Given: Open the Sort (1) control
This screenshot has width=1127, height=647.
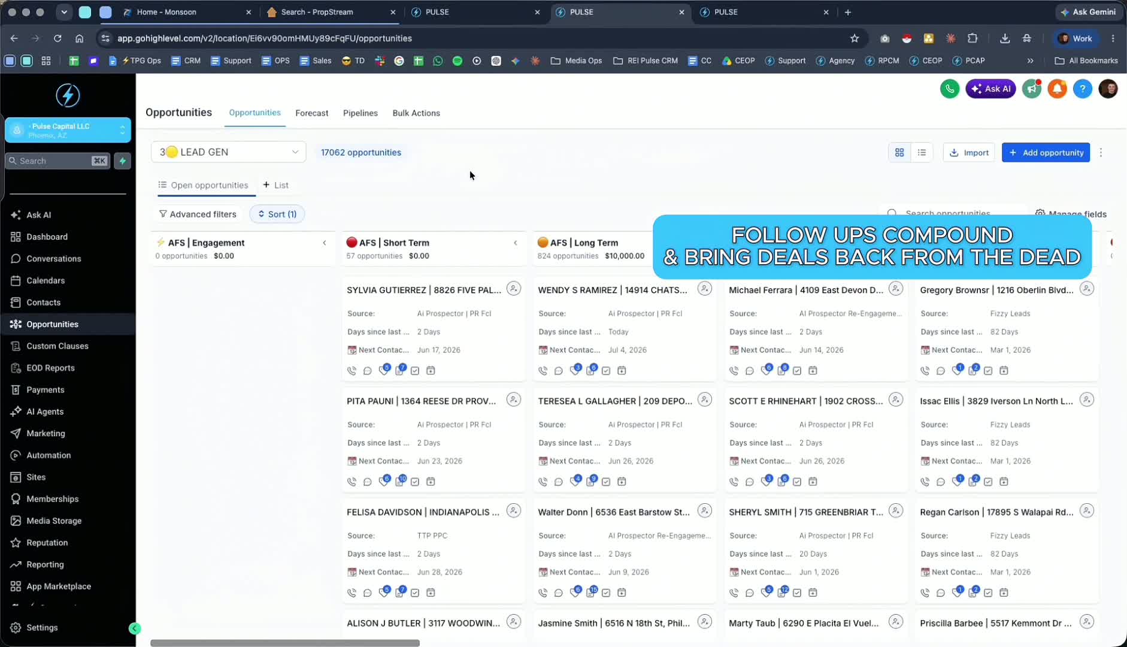Looking at the screenshot, I should pyautogui.click(x=277, y=214).
